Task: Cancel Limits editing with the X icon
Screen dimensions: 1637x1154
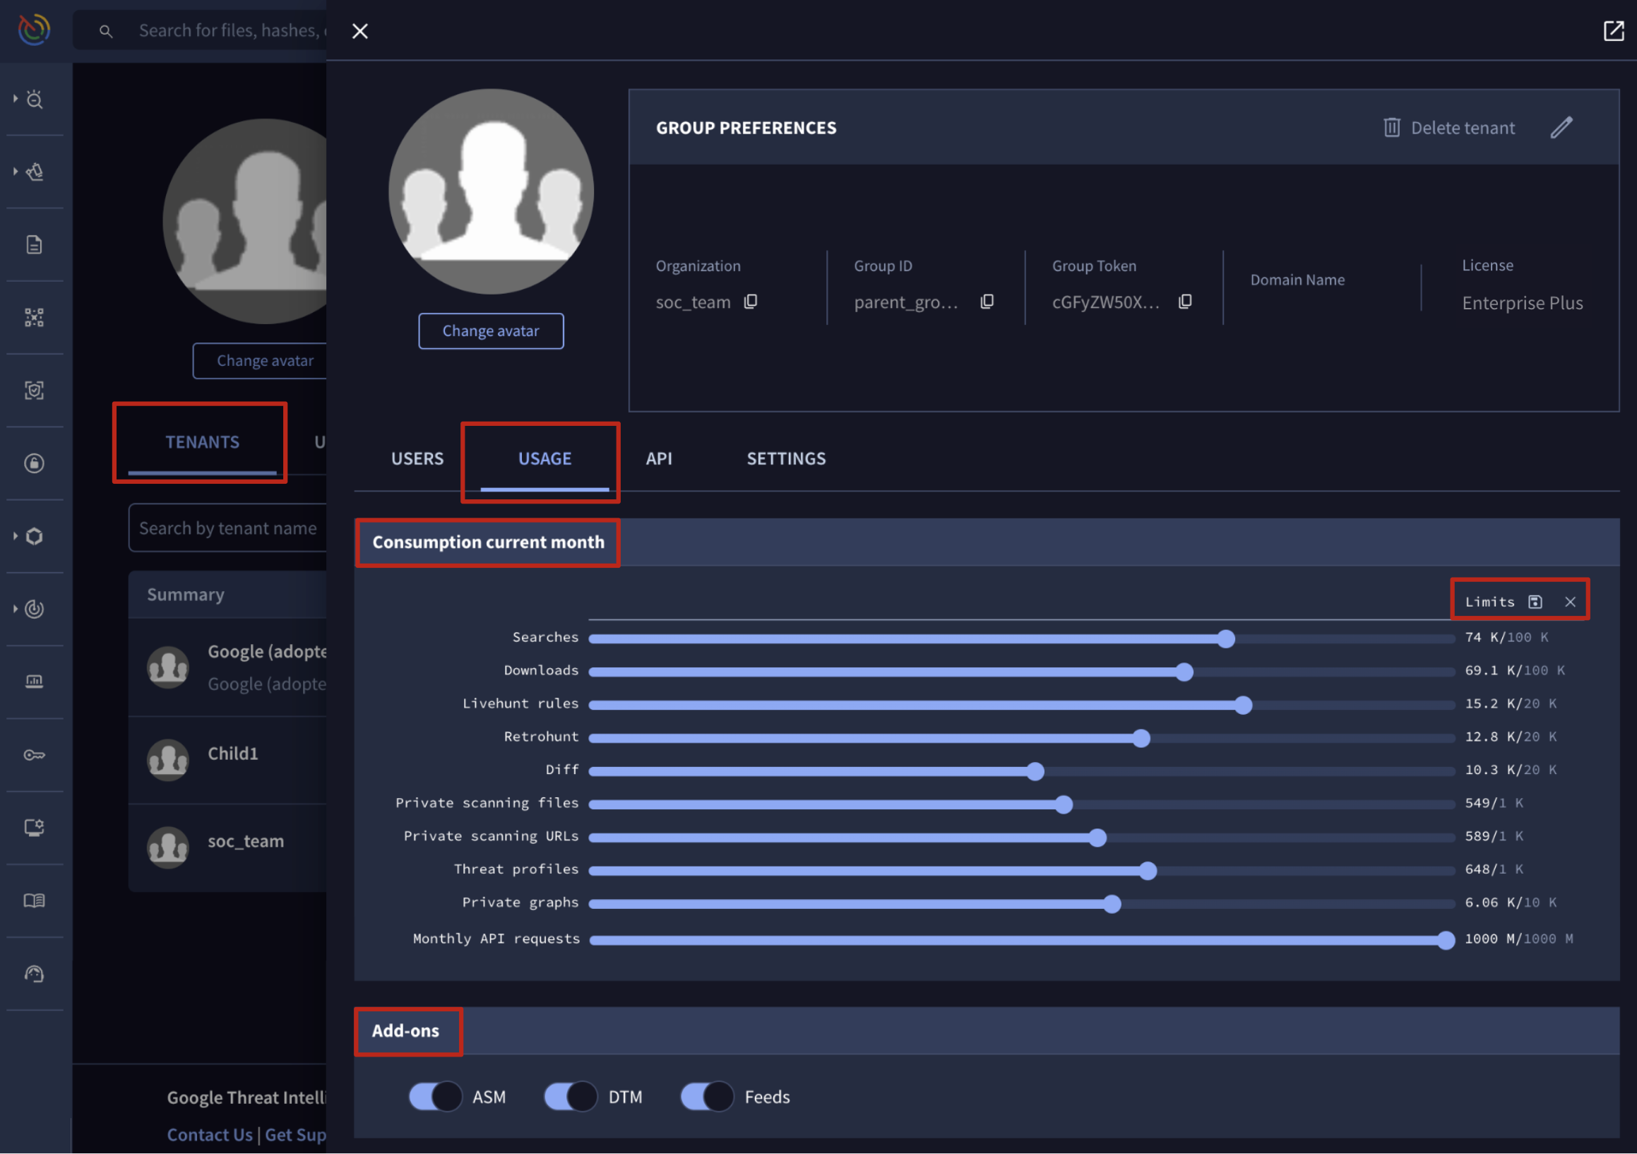Action: (1570, 602)
